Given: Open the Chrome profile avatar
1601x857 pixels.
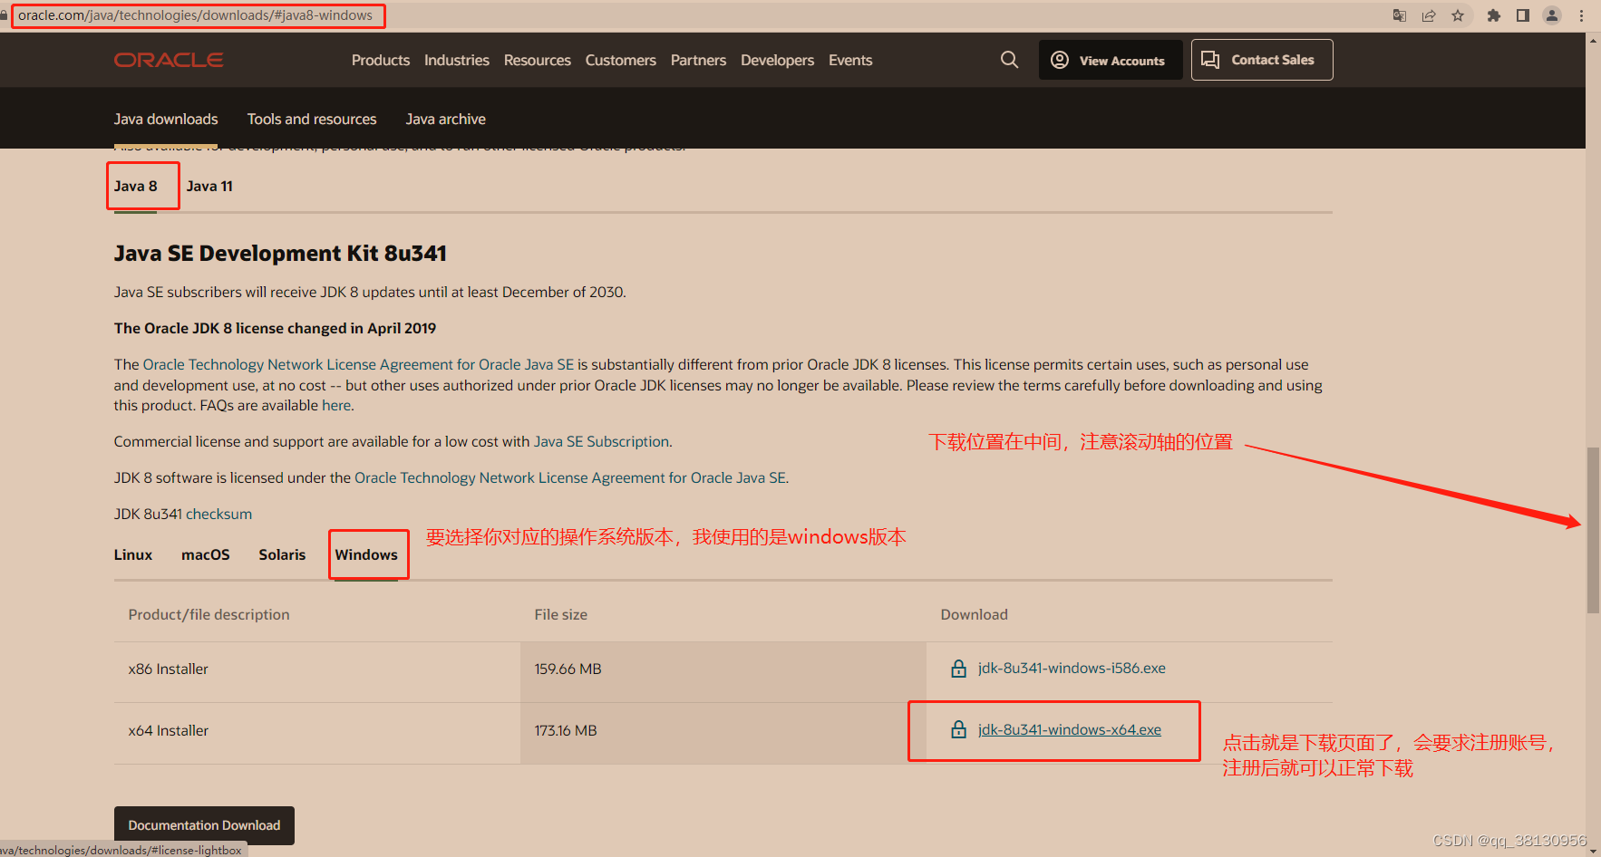Looking at the screenshot, I should tap(1552, 15).
